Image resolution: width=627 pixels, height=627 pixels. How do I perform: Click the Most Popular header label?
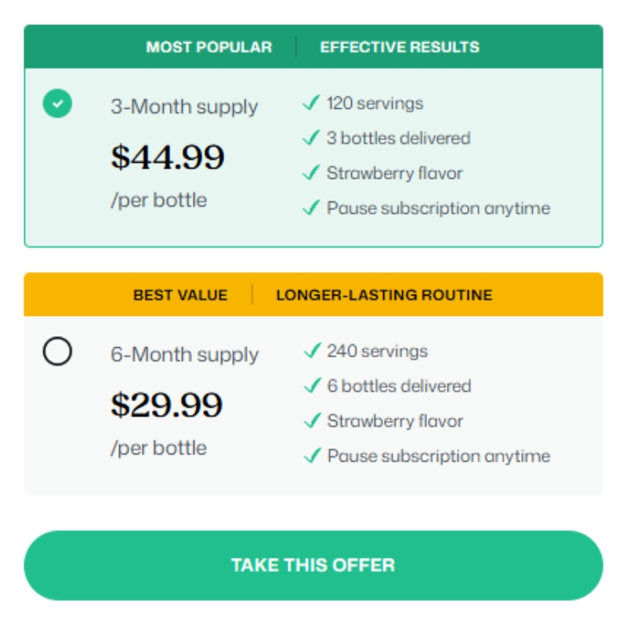pos(208,47)
